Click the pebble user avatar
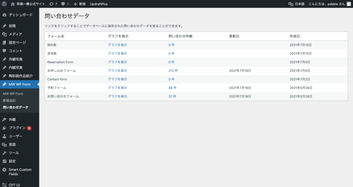The width and height of the screenshot is (353, 187). pyautogui.click(x=349, y=4)
